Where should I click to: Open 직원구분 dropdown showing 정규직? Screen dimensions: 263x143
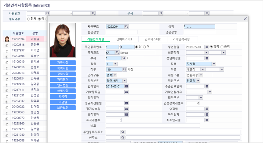198,81
